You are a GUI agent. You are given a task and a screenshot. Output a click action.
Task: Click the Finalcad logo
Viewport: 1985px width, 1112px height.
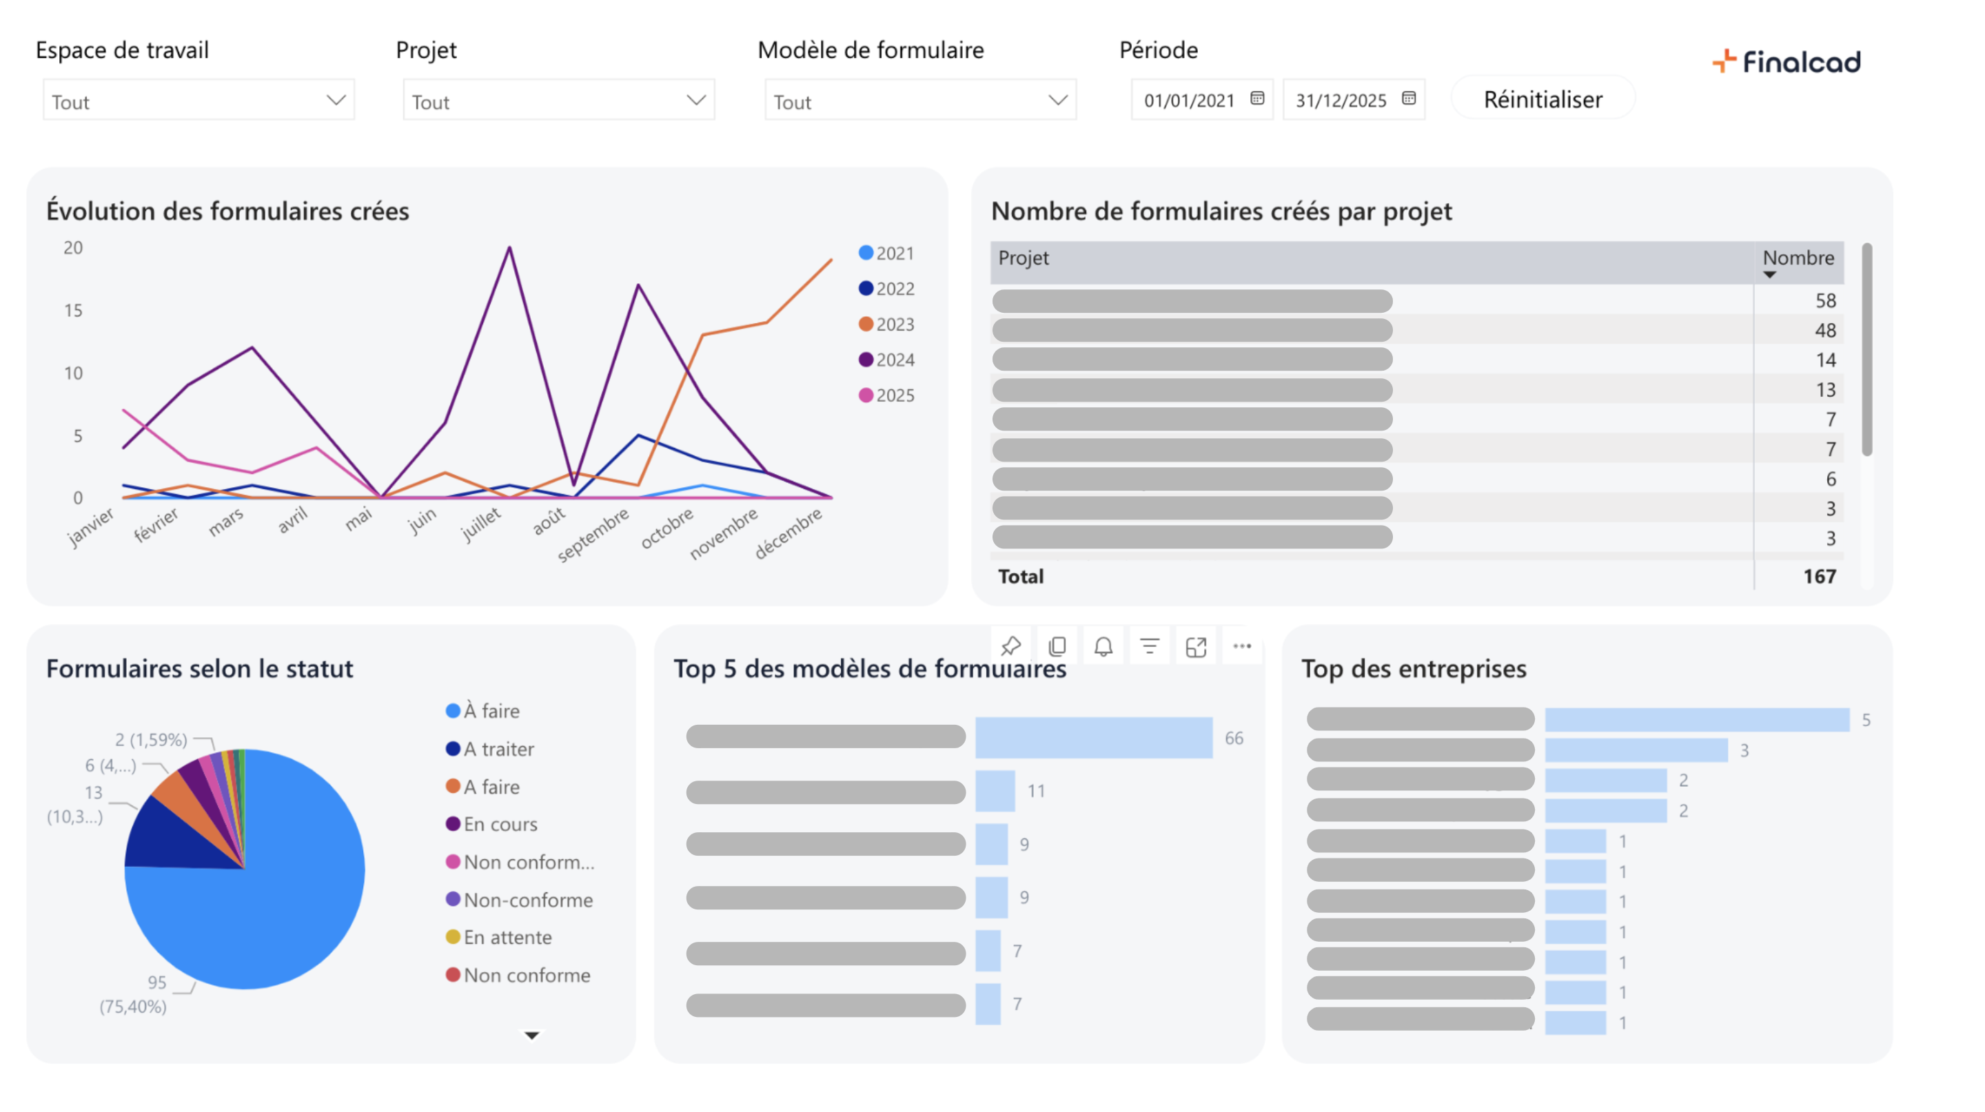click(x=1787, y=61)
